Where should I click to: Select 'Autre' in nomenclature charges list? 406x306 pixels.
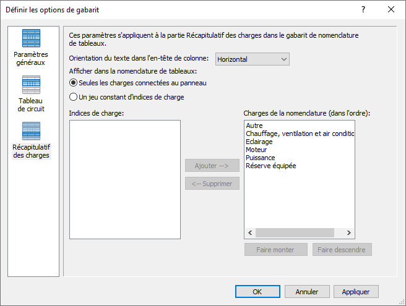coord(254,126)
